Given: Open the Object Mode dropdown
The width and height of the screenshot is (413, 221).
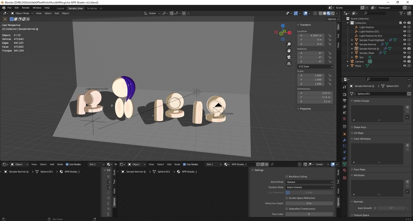Looking at the screenshot, I should click(22, 13).
